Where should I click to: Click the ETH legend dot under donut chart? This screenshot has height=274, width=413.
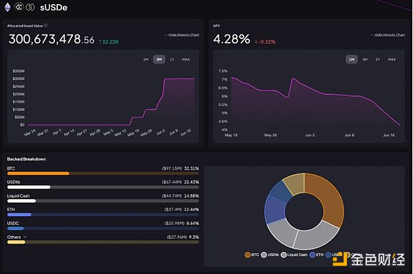click(x=313, y=255)
